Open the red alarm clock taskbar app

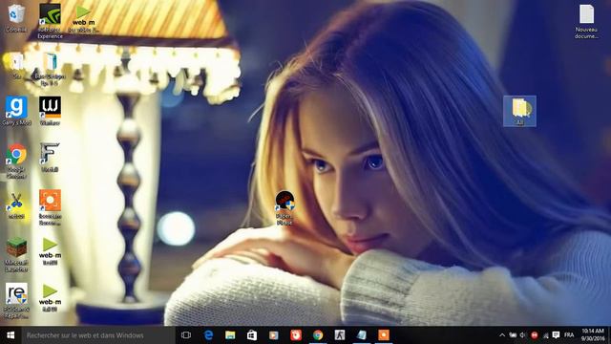coord(296,335)
